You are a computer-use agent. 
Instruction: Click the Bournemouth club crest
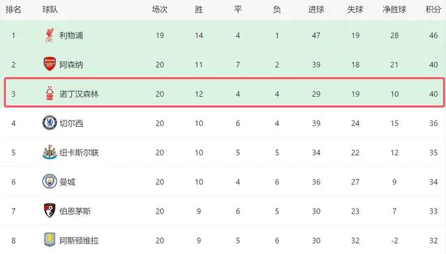pos(49,211)
